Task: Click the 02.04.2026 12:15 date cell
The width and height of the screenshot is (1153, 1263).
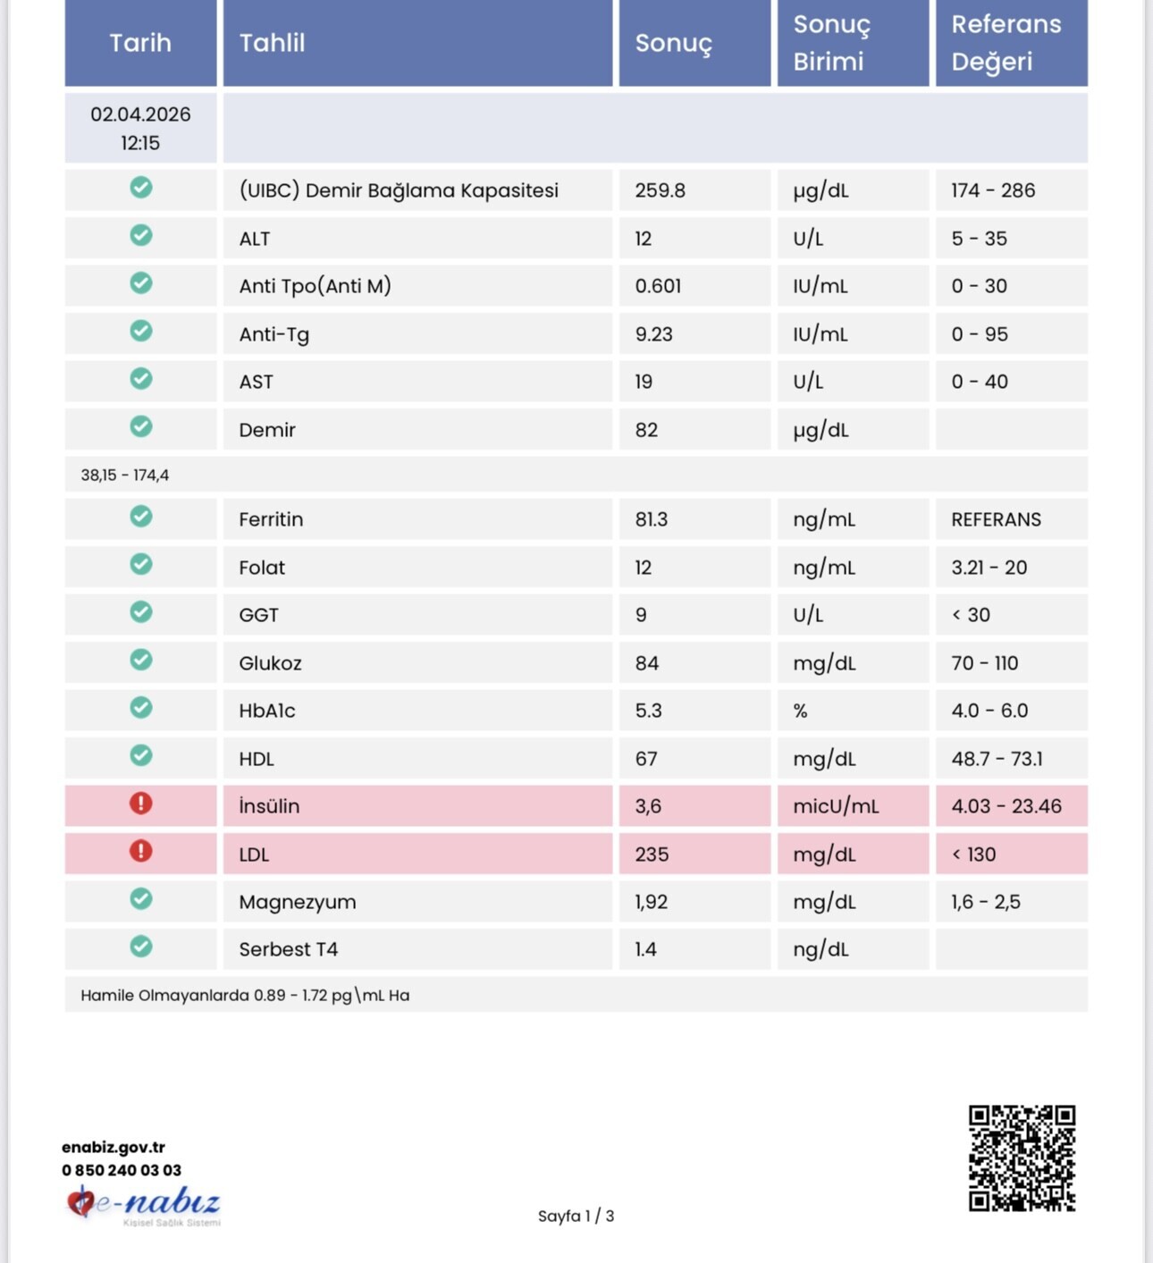Action: click(140, 129)
